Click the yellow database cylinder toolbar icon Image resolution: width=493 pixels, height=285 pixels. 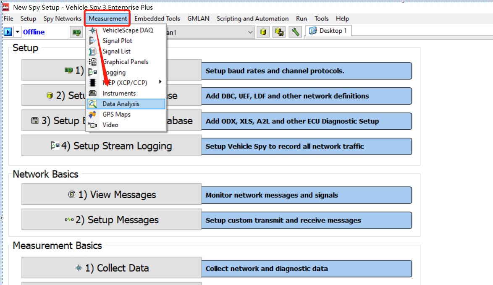263,32
